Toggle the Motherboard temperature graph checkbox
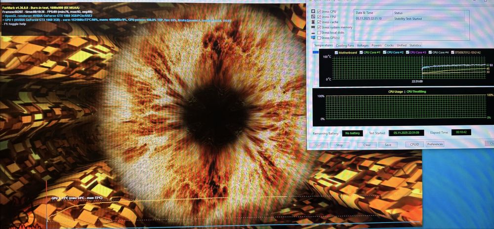 [x=336, y=52]
